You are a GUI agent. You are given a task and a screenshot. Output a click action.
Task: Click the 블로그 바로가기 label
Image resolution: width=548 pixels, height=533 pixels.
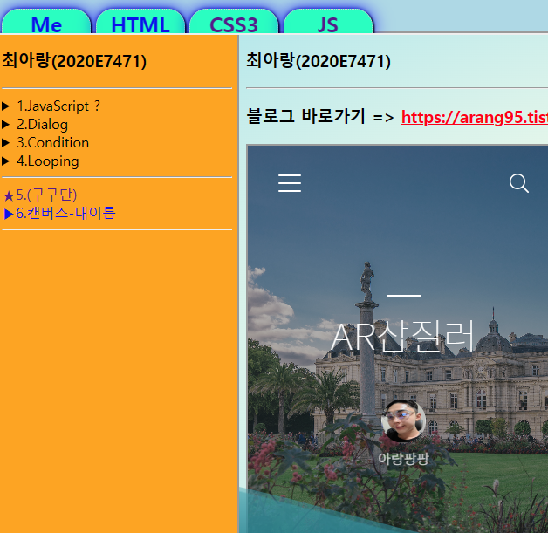[x=305, y=116]
